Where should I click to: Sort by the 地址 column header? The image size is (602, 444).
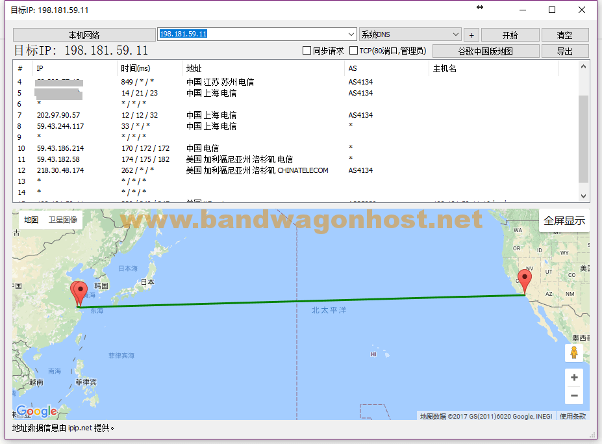point(264,68)
